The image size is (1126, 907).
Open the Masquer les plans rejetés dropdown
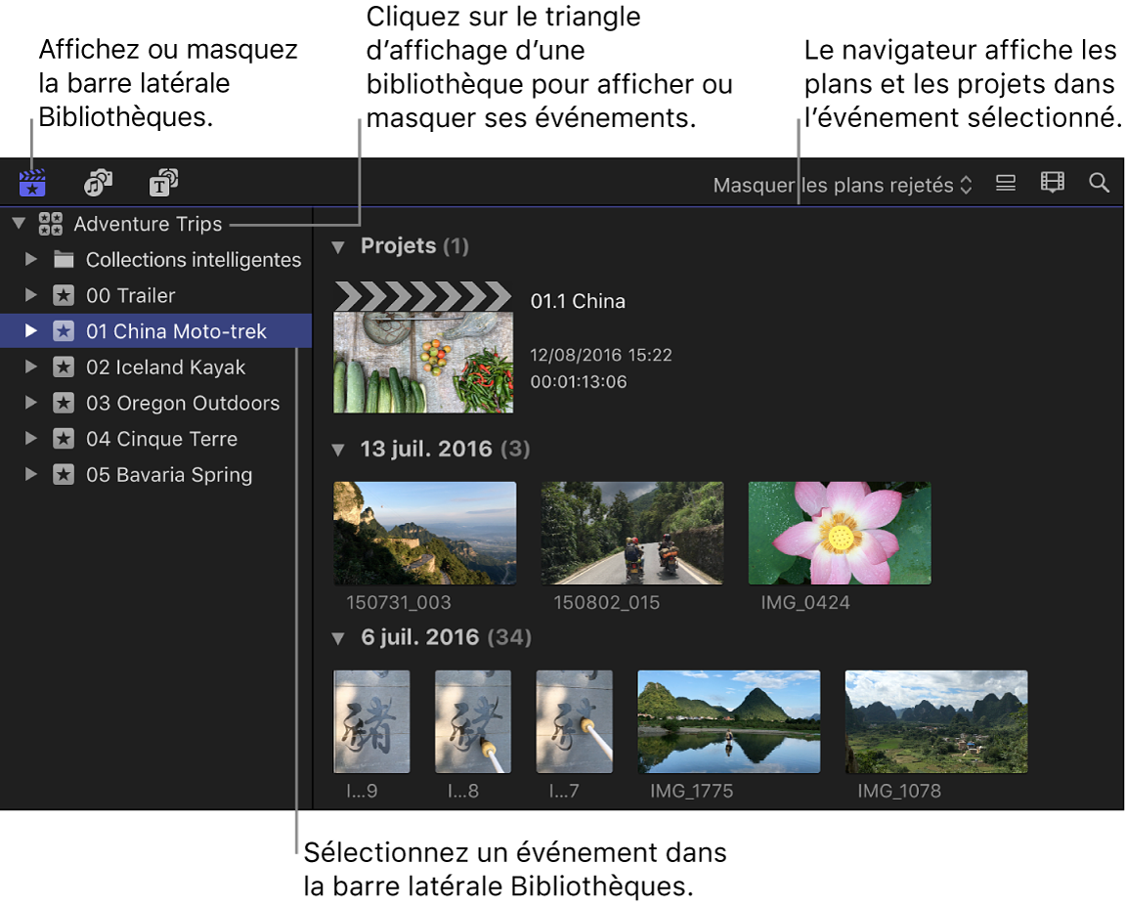843,185
